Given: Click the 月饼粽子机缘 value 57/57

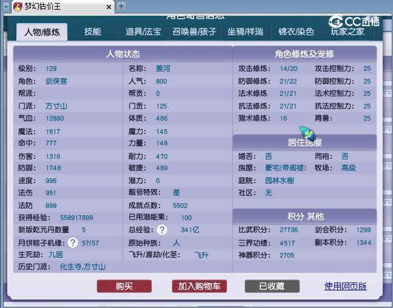Looking at the screenshot, I should coord(90,243).
